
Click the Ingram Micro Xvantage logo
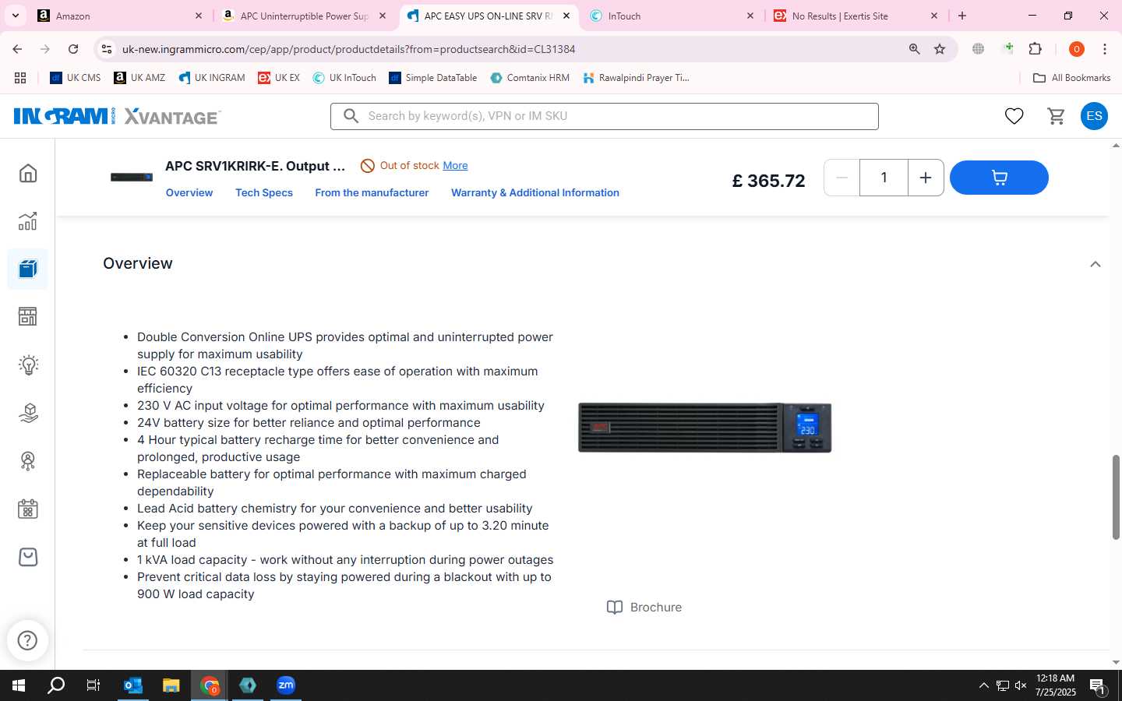tap(118, 116)
